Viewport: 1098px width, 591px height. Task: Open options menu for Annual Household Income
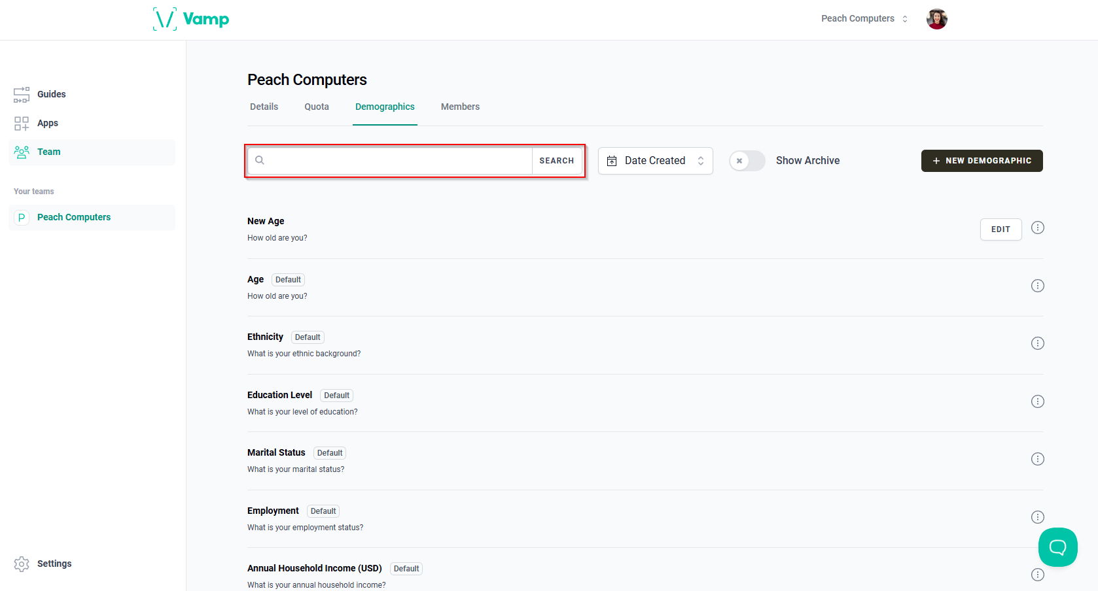pyautogui.click(x=1038, y=575)
